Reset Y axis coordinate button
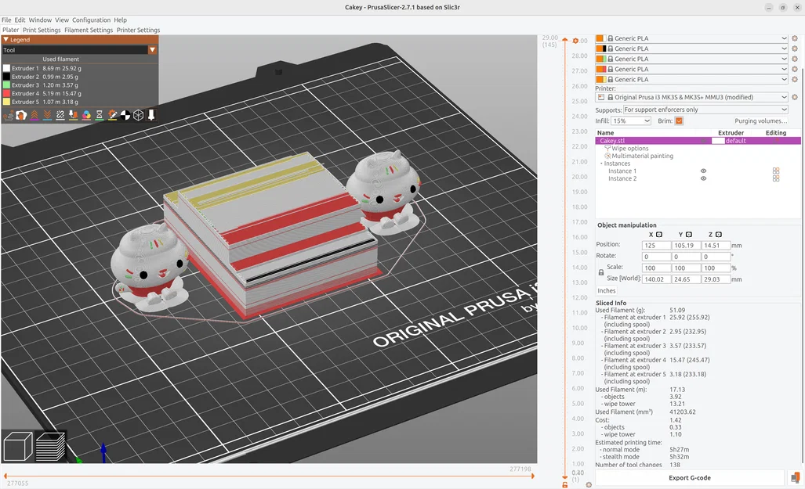This screenshot has height=489, width=805. coord(689,234)
